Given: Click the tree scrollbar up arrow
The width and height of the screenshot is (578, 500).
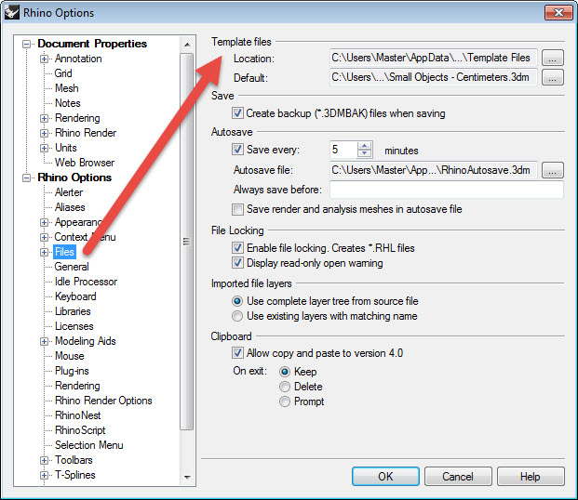Looking at the screenshot, I should [187, 45].
